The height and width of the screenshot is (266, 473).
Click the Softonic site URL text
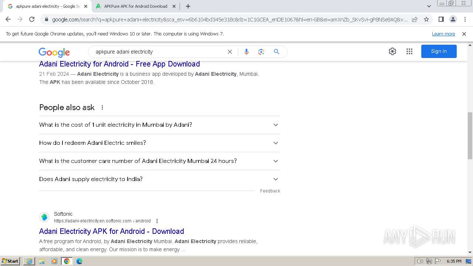[x=102, y=221]
